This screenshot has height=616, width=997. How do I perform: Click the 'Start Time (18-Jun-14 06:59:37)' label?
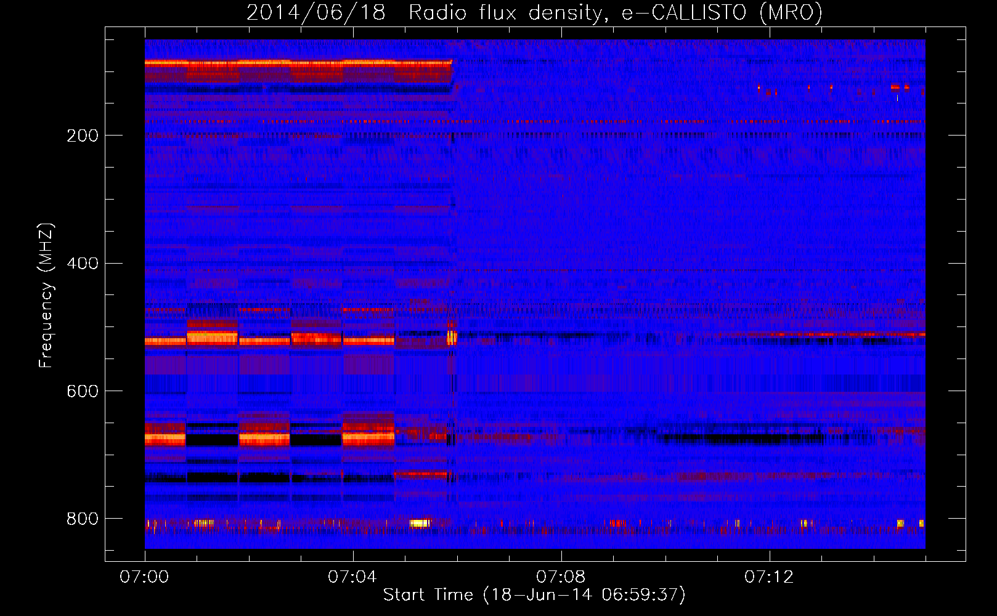click(x=534, y=595)
